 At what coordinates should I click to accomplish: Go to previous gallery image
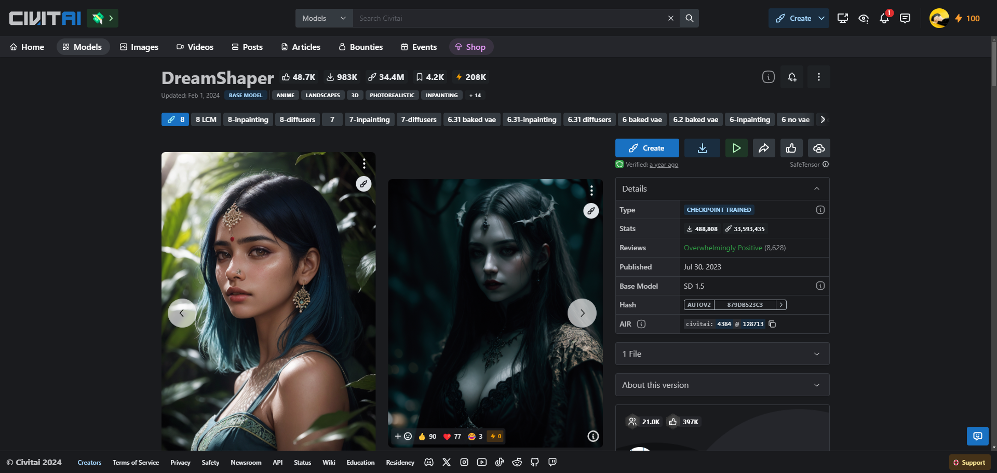(x=182, y=313)
